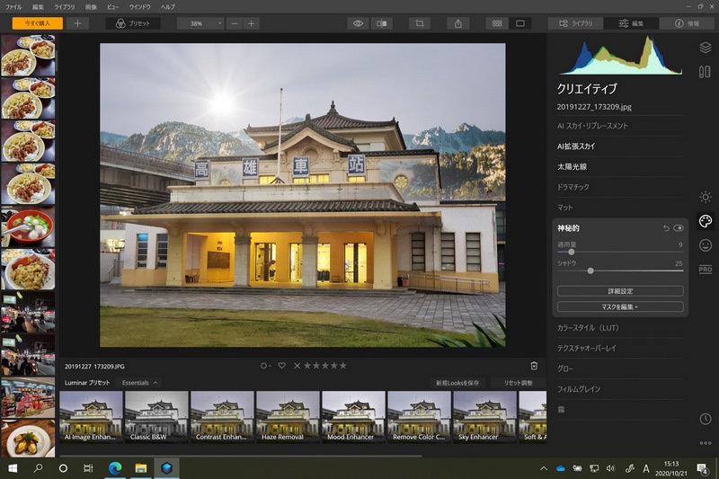
Task: Click the シャドウ slider handle
Action: pyautogui.click(x=590, y=271)
